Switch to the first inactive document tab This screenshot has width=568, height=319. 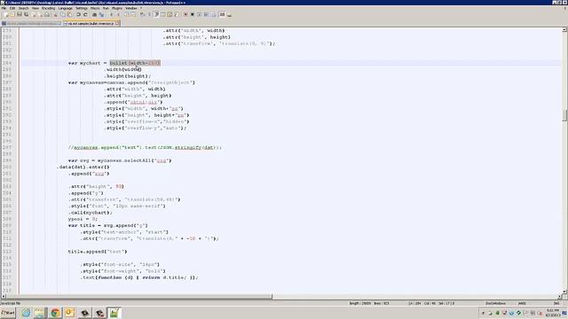32,24
